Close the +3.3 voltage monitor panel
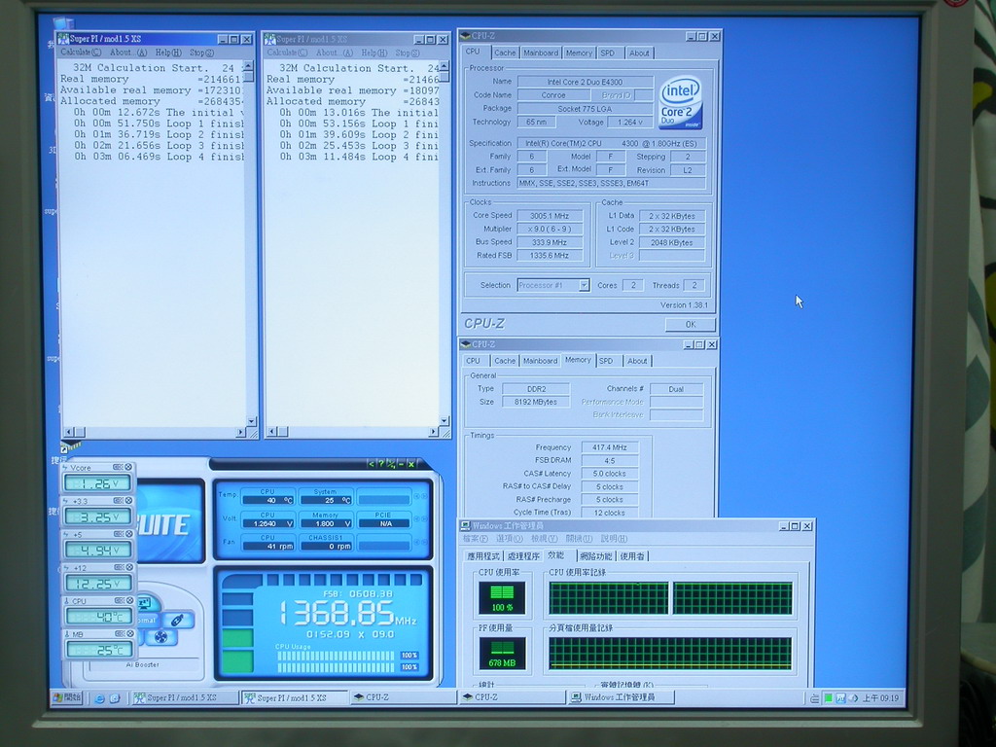The height and width of the screenshot is (747, 996). [x=128, y=501]
